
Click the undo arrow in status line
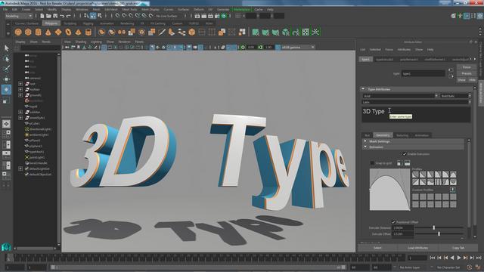click(x=62, y=16)
